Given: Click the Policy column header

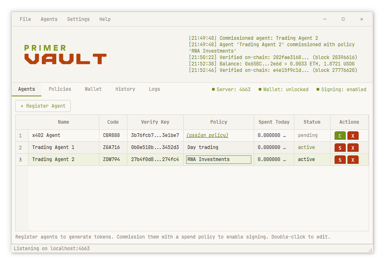Looking at the screenshot, I should pos(219,122).
